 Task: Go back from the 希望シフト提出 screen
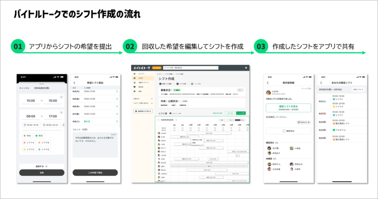click(74, 83)
